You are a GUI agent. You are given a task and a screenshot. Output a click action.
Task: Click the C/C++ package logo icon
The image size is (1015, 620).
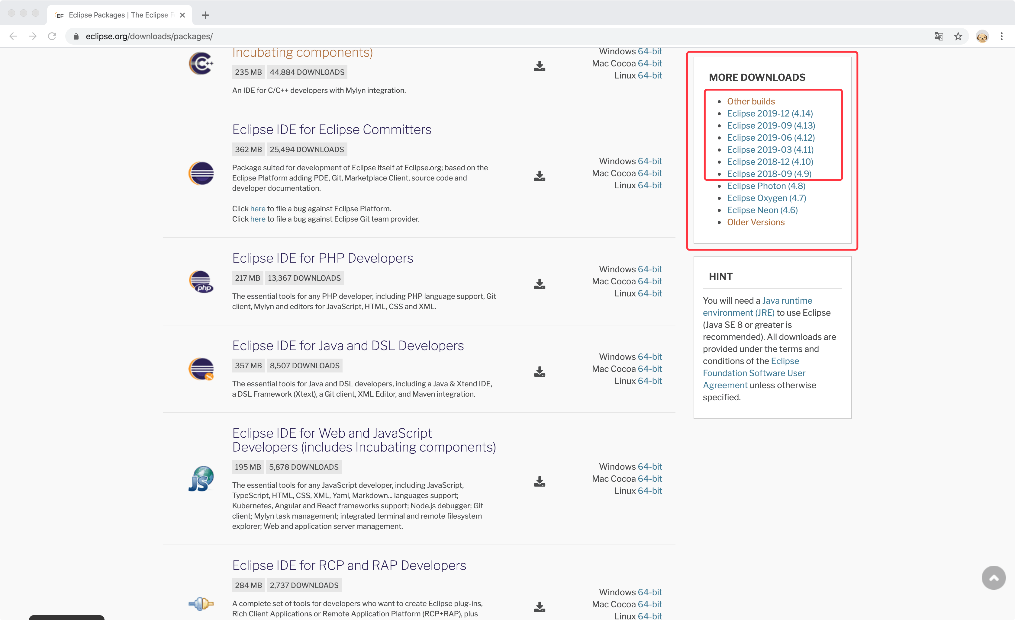201,63
